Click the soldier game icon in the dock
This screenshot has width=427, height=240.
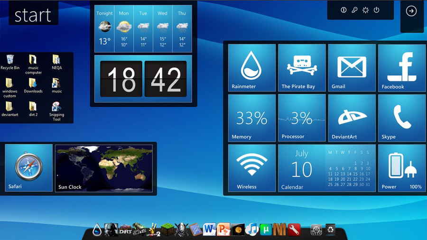(x=111, y=230)
